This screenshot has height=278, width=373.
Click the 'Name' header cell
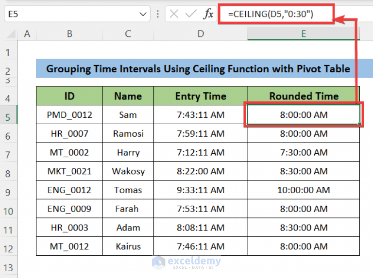pyautogui.click(x=128, y=96)
